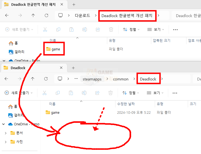201x154 pixels.
Task: Expand chevron after 다운로드 in top address bar
Action: 96,15
